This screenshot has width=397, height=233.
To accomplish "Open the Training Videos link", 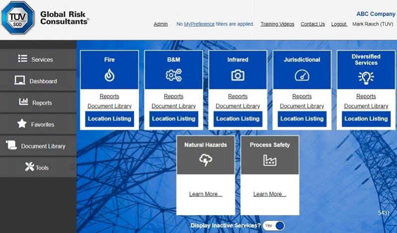I will 278,24.
